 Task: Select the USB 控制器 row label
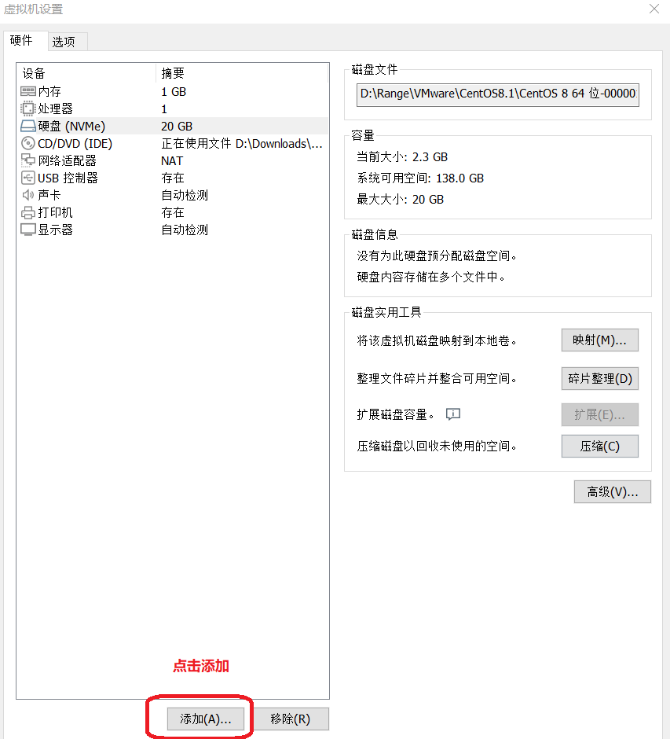coord(68,178)
